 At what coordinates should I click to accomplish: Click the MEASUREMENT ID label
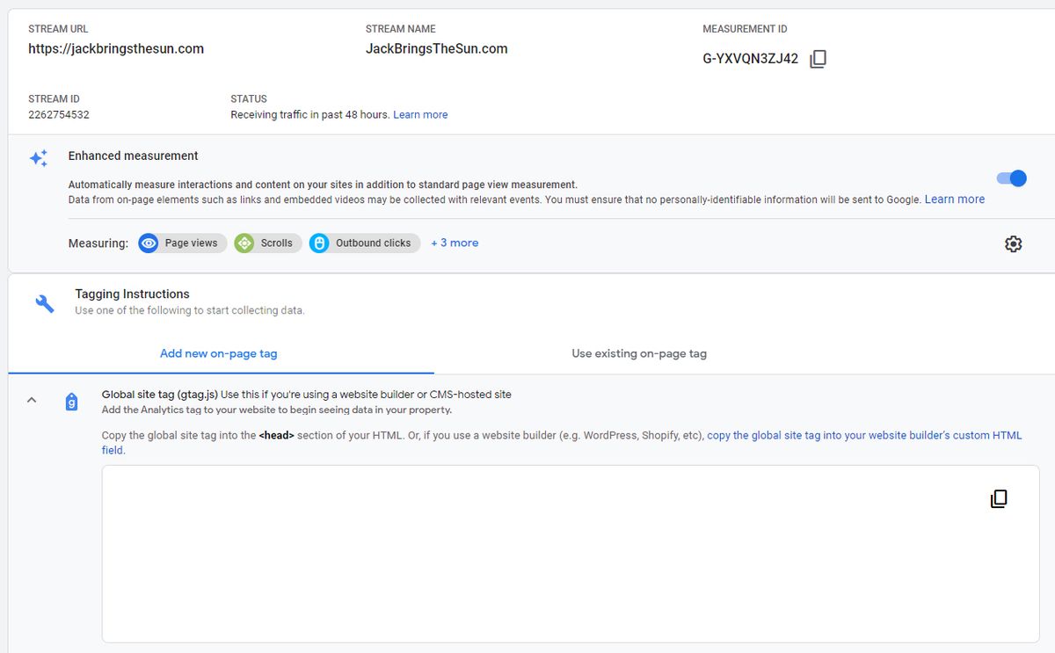click(x=746, y=30)
